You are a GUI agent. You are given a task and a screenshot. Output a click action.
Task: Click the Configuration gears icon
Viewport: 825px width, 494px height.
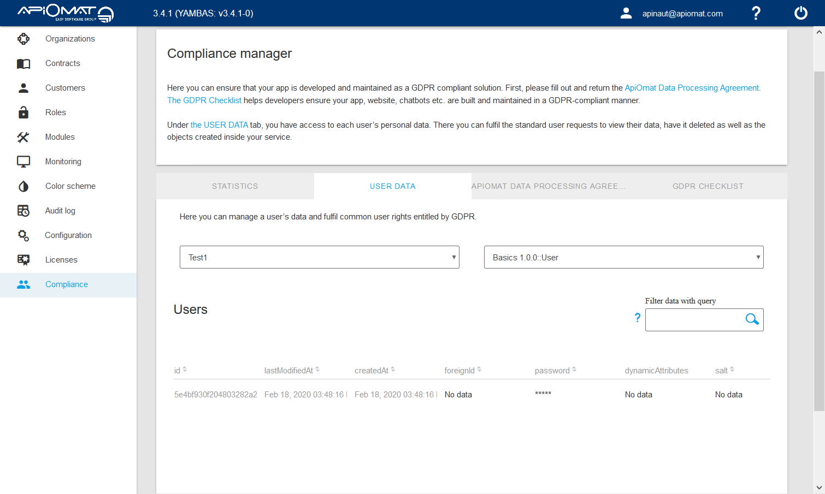tap(23, 235)
